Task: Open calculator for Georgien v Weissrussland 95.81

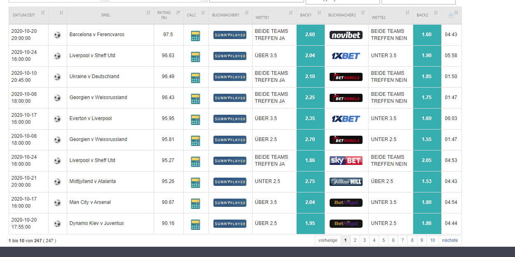Action: coord(196,141)
